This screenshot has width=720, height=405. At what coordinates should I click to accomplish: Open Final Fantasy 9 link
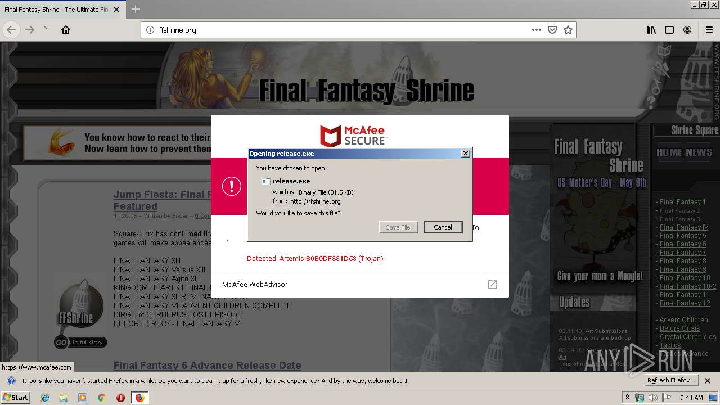pyautogui.click(x=683, y=269)
